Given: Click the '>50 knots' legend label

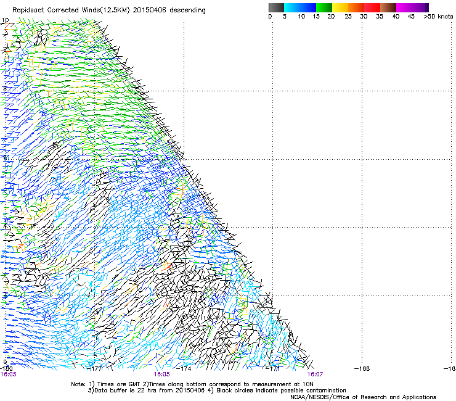Looking at the screenshot, I should (438, 17).
